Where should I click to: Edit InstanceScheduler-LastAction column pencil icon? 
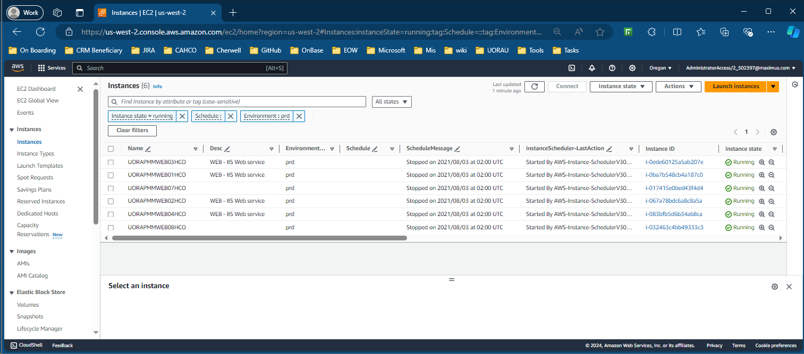(x=610, y=149)
